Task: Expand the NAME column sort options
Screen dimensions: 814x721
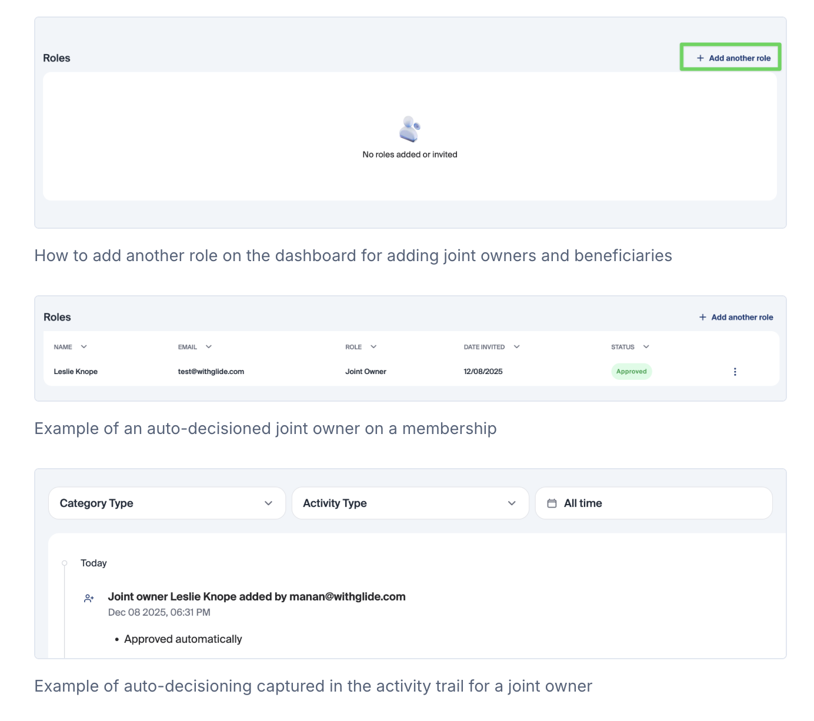Action: [84, 346]
